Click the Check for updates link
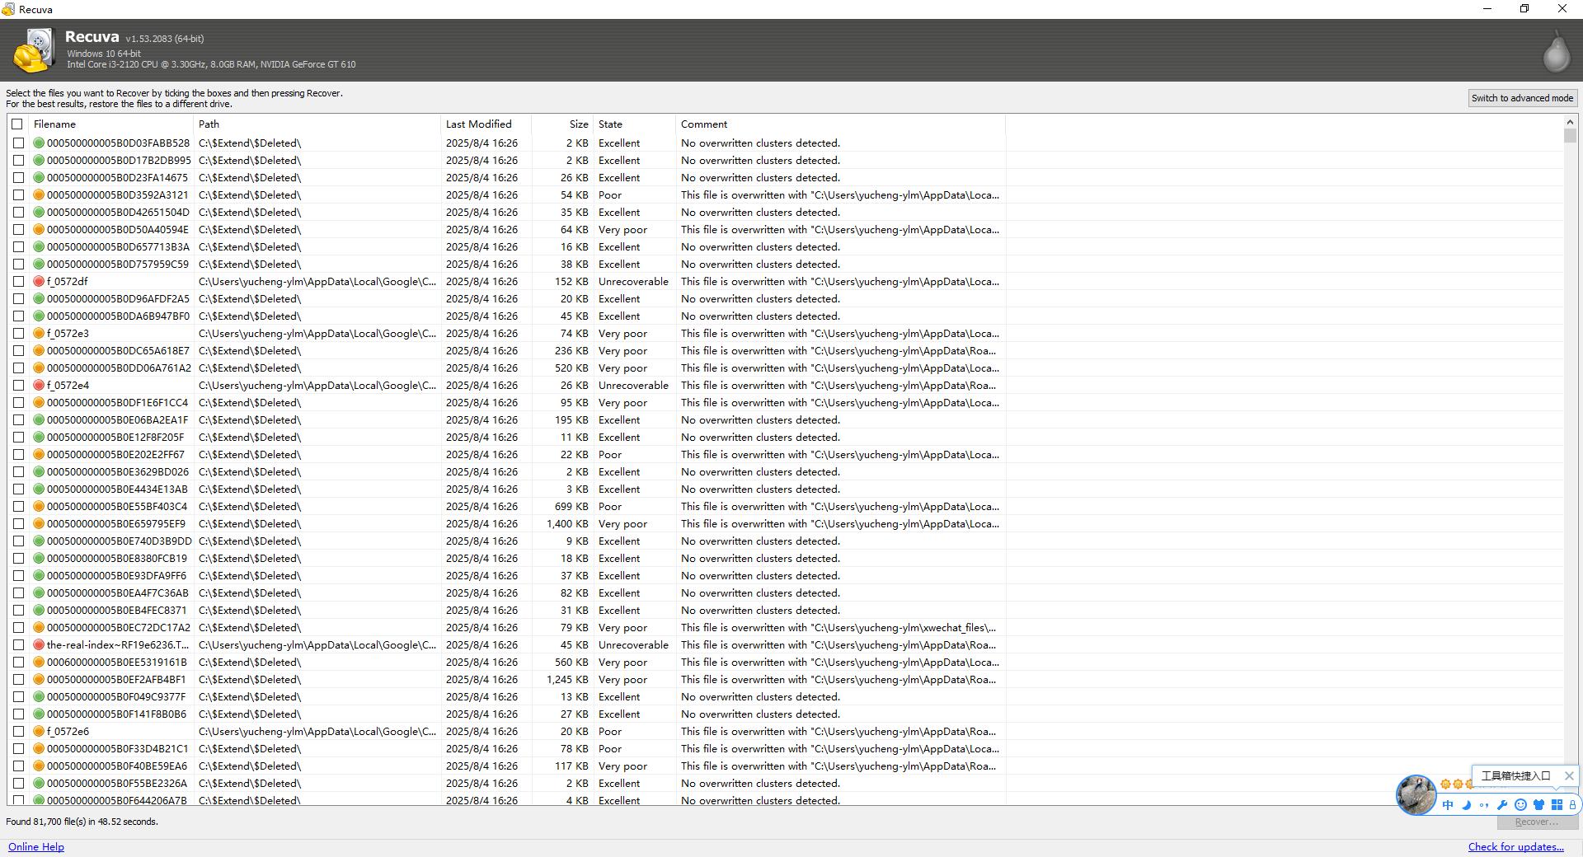Image resolution: width=1583 pixels, height=857 pixels. pyautogui.click(x=1515, y=847)
